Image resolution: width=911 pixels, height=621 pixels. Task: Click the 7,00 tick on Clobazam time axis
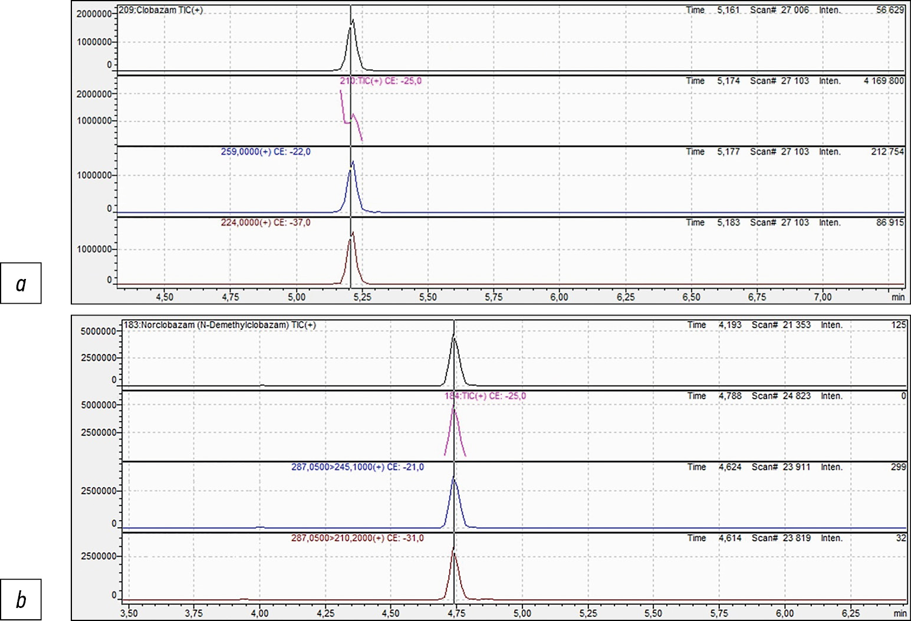click(x=823, y=297)
